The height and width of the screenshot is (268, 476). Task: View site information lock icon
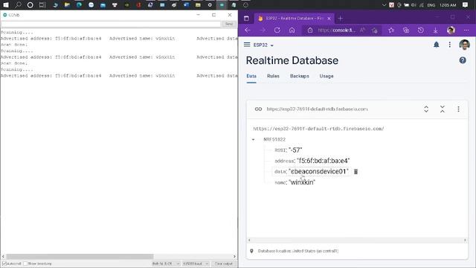pyautogui.click(x=310, y=30)
